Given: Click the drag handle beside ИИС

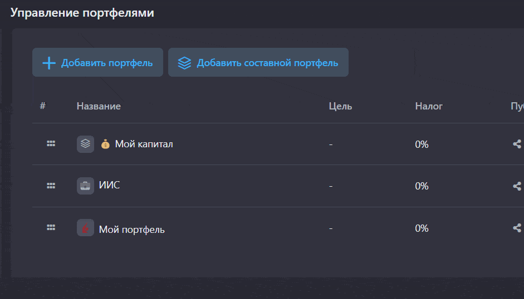Looking at the screenshot, I should [x=51, y=186].
